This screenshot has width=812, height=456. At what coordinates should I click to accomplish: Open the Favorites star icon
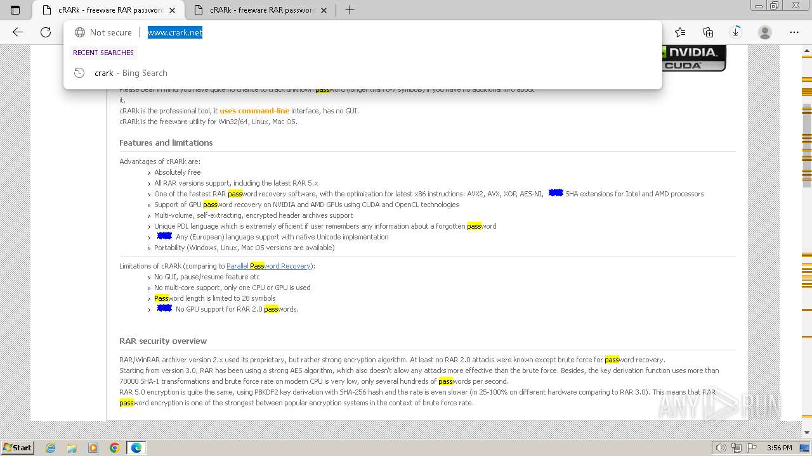coord(680,32)
